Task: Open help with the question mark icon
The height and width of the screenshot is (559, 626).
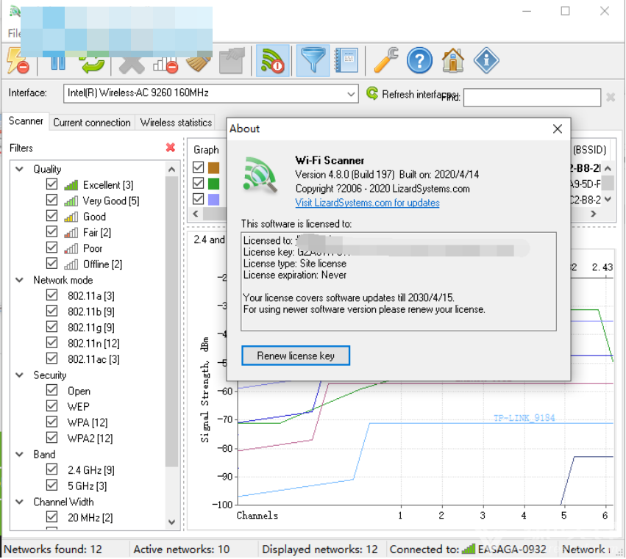Action: click(x=419, y=61)
